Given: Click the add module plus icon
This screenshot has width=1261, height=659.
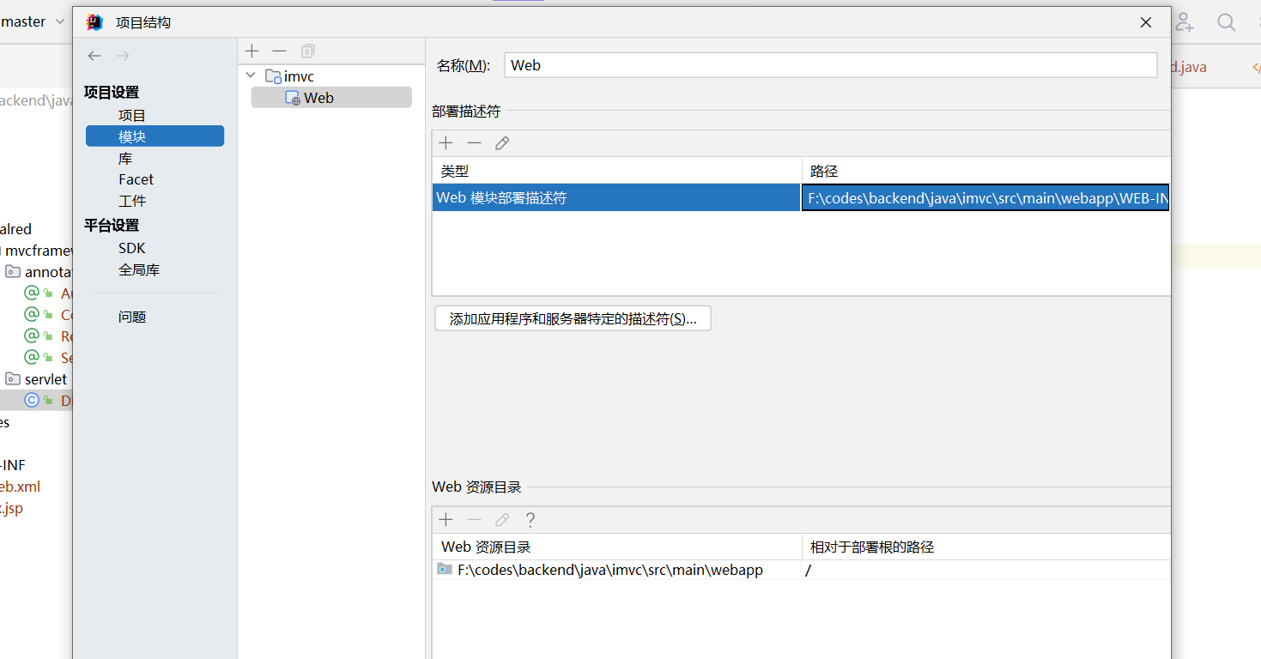Looking at the screenshot, I should tap(252, 51).
